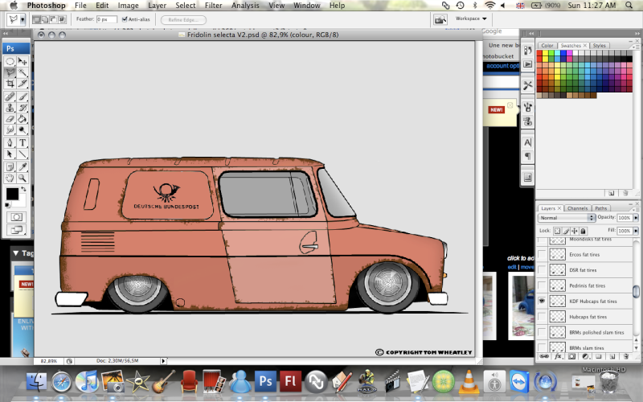The width and height of the screenshot is (643, 402).
Task: Open the status bar info arrow menu
Action: [x=163, y=361]
